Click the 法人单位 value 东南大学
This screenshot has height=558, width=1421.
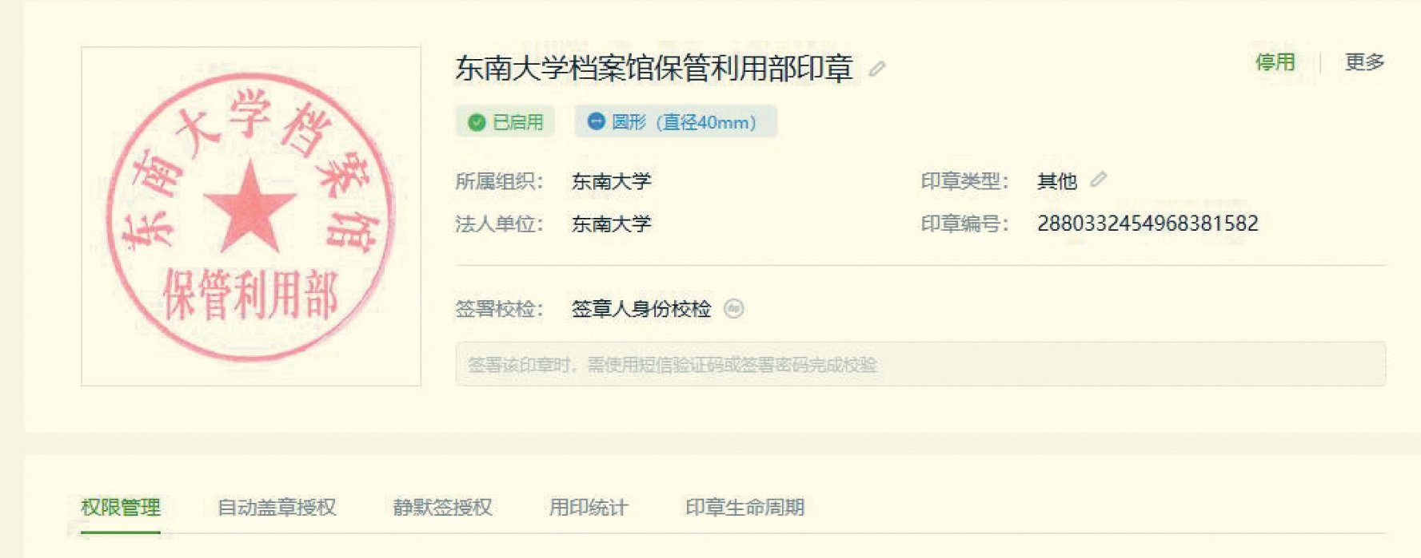point(611,224)
